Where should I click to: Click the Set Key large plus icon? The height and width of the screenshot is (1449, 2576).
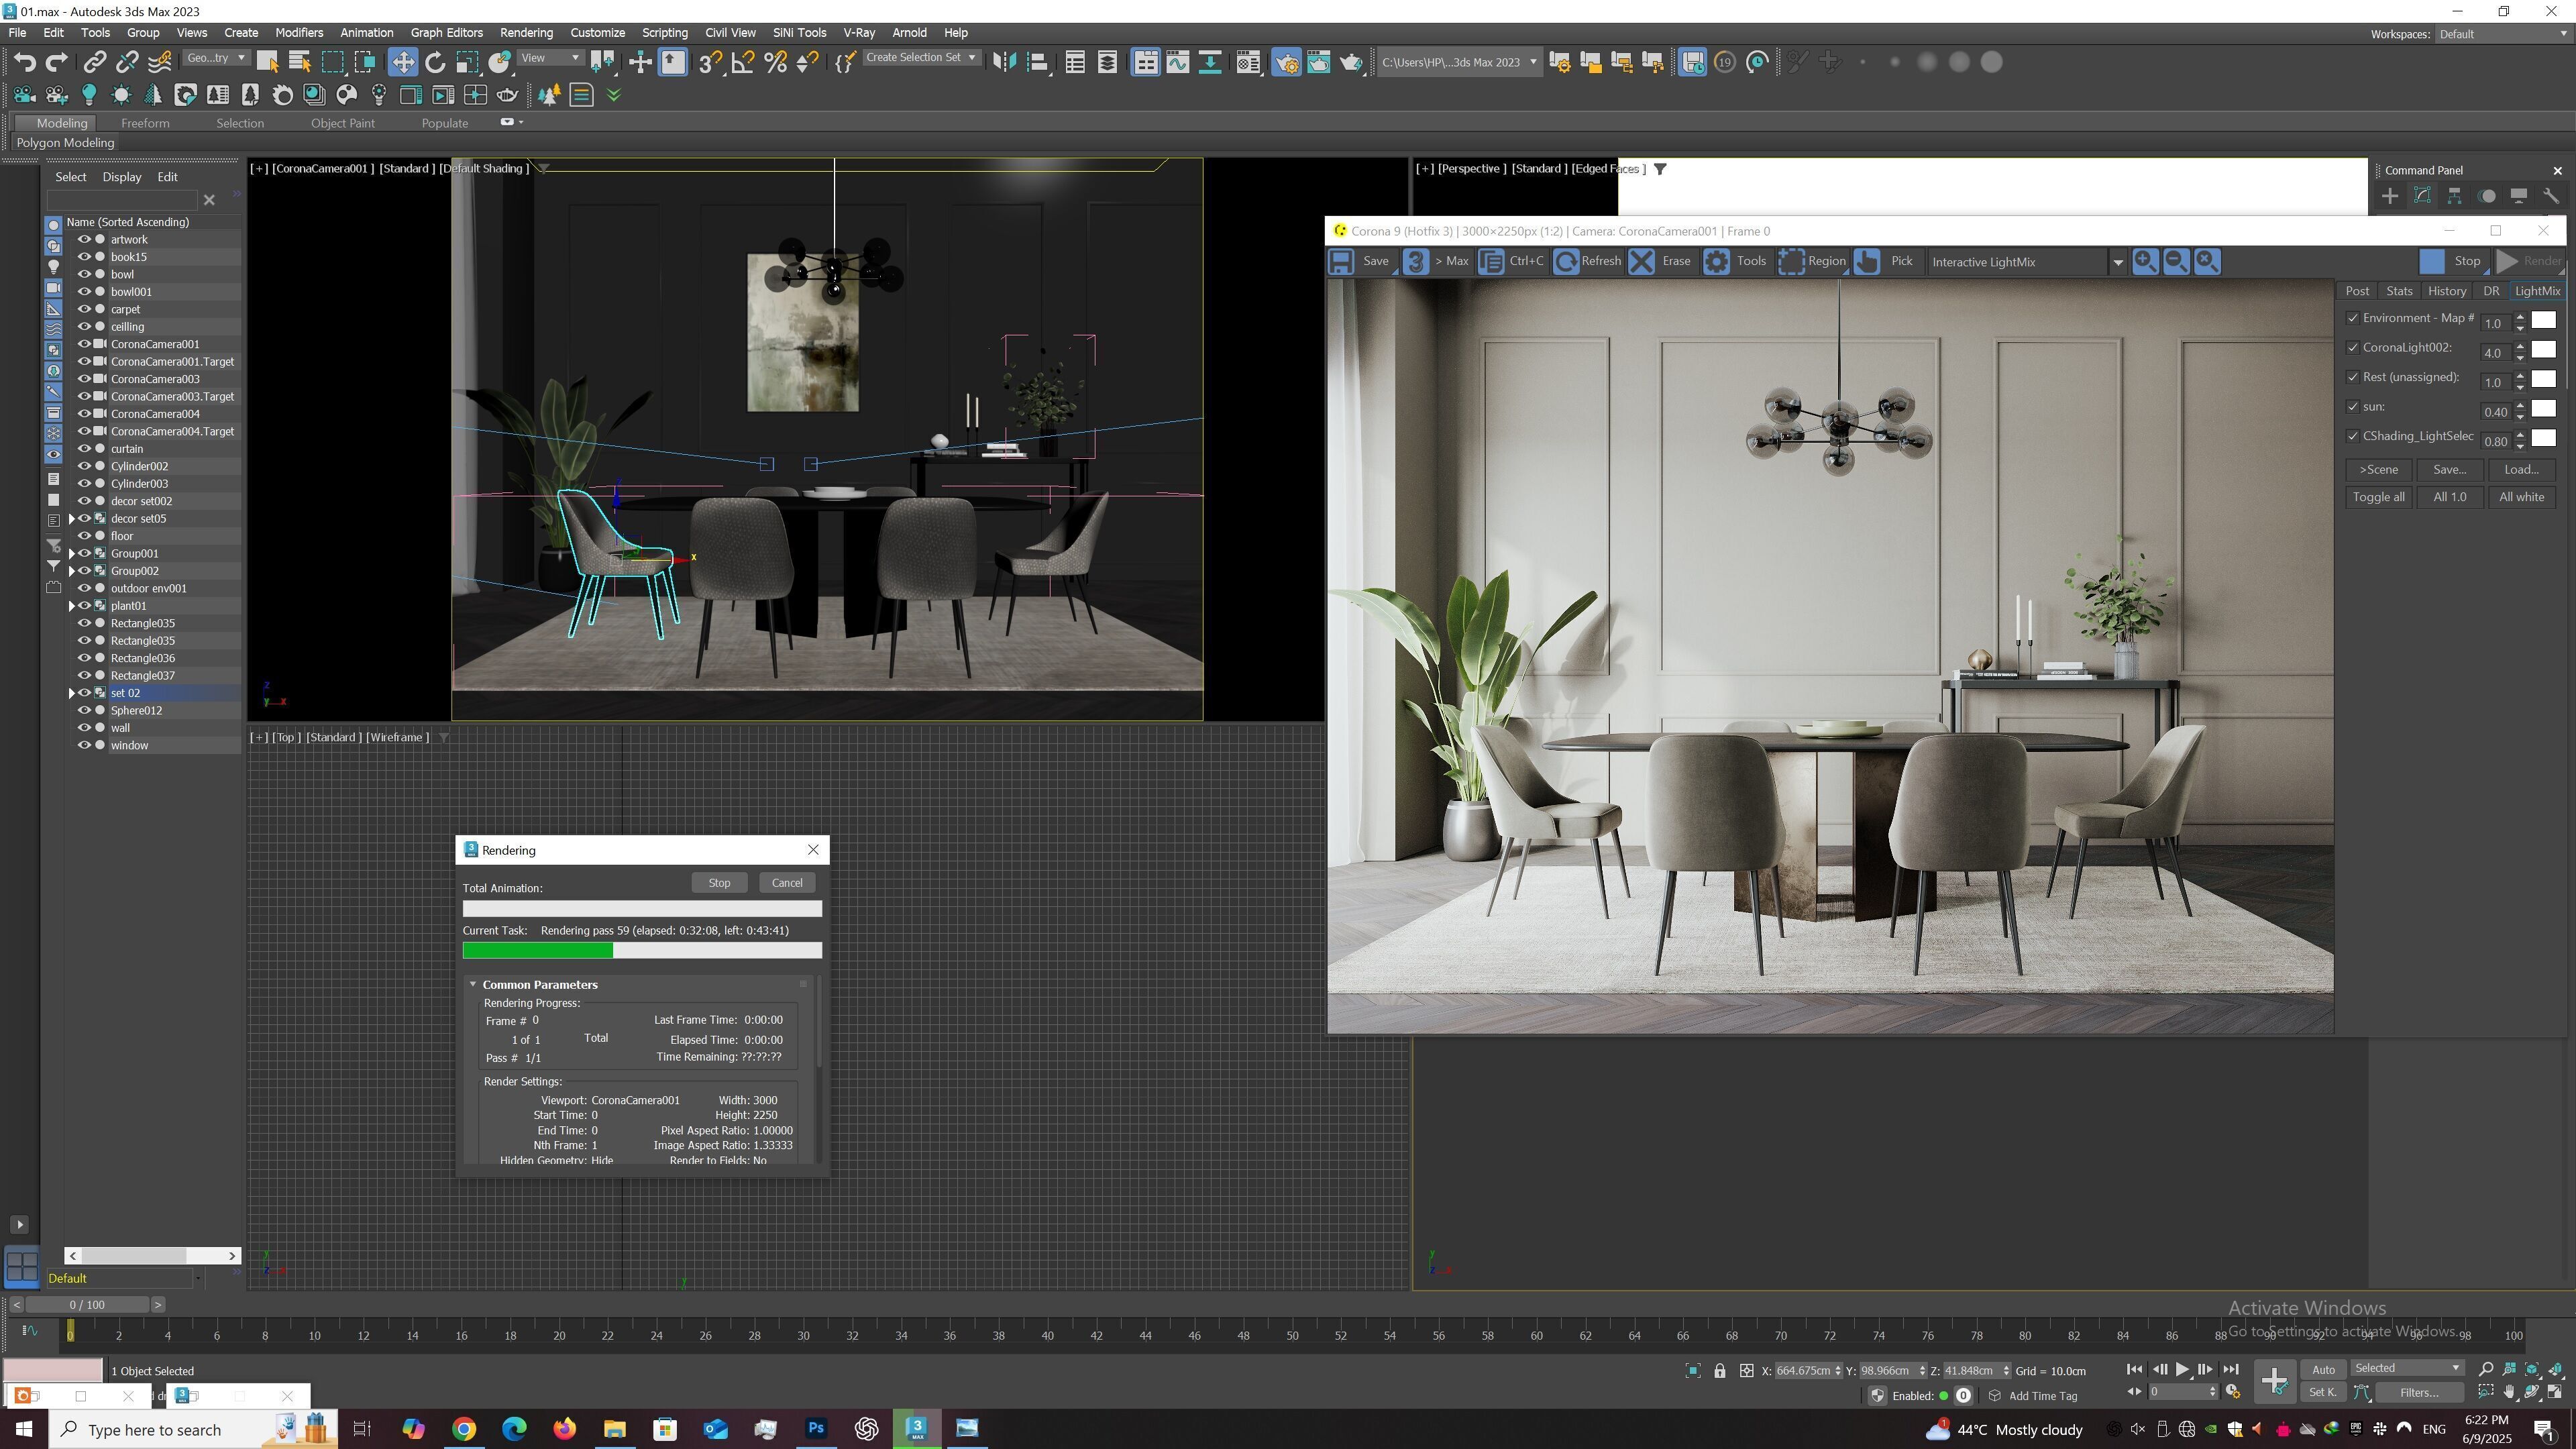tap(2274, 1381)
